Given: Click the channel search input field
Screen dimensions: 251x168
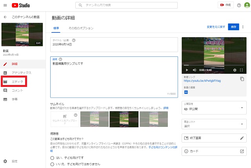Looking at the screenshot, I should 126,5.
